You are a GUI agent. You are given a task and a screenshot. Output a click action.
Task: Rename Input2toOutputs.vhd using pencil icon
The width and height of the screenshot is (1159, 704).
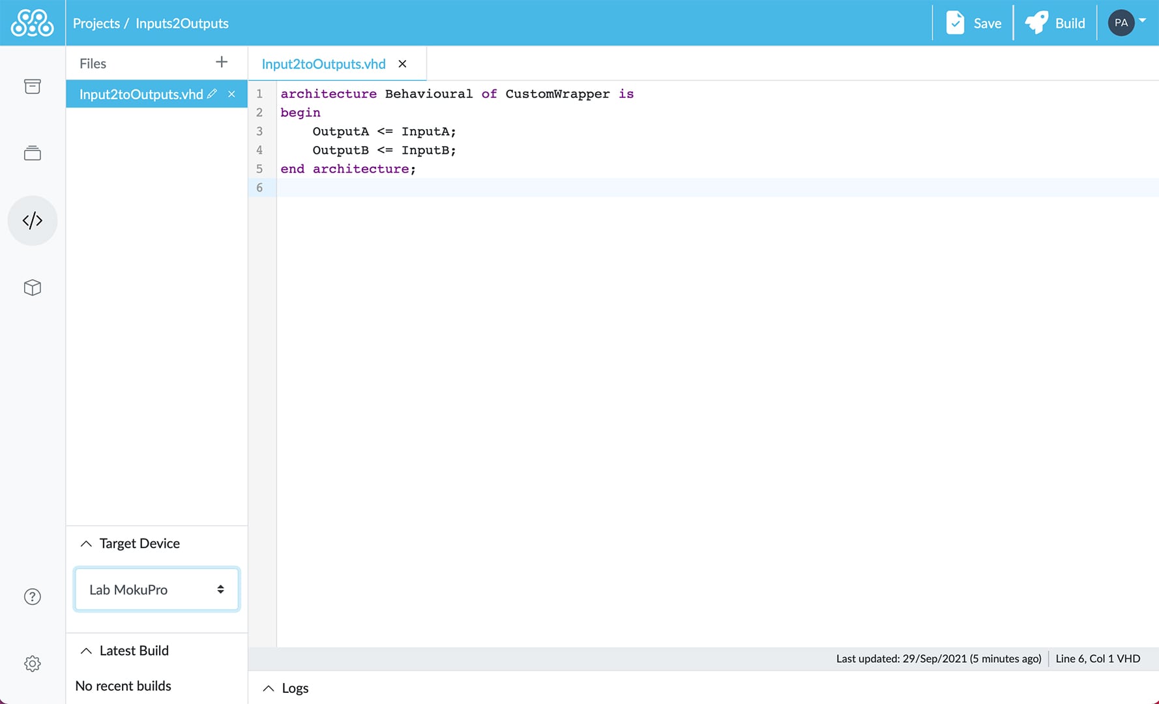click(x=212, y=94)
